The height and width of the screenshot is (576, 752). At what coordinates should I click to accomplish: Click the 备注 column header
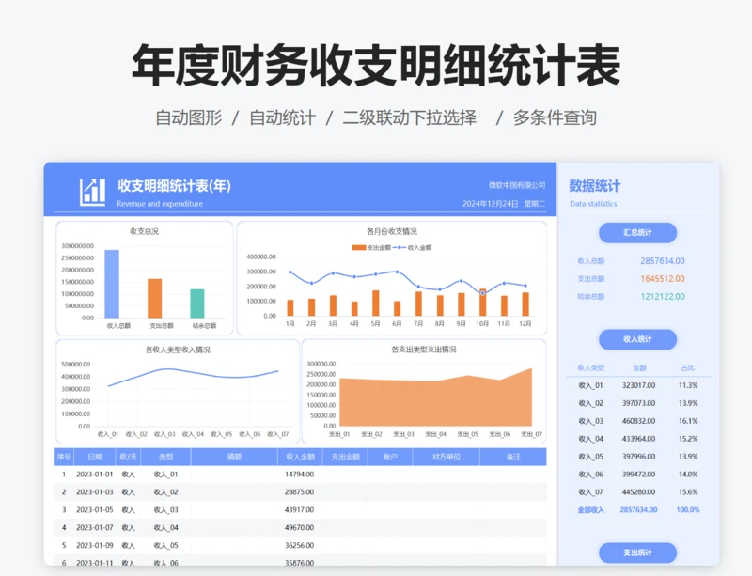point(513,457)
